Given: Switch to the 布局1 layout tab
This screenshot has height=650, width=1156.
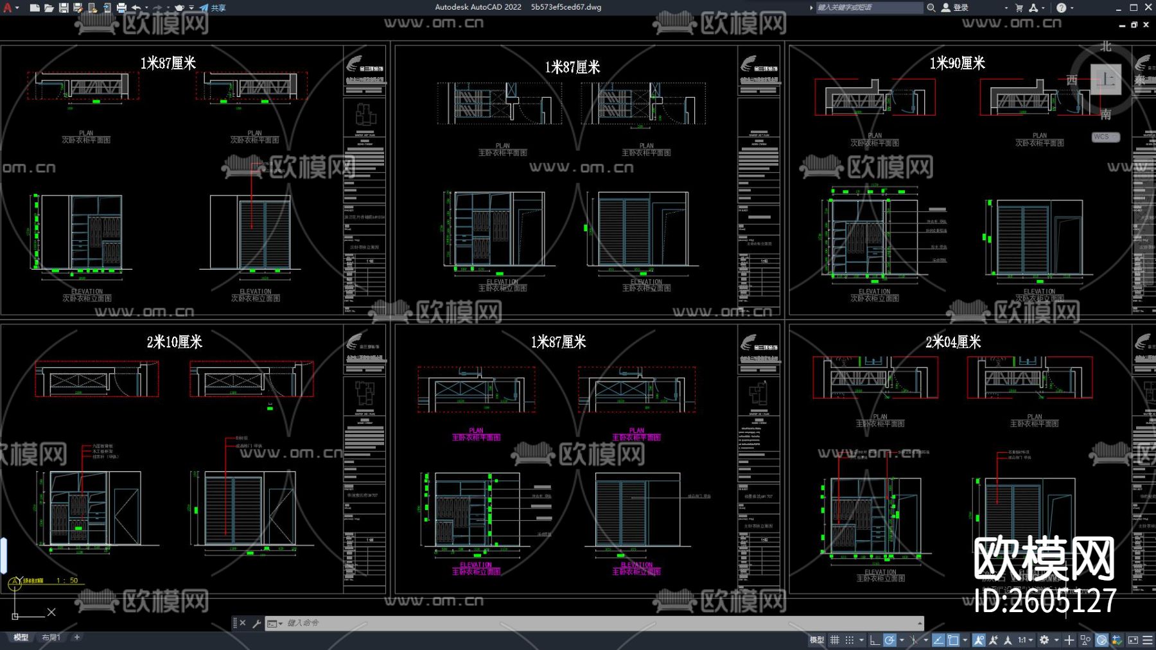Looking at the screenshot, I should click(51, 637).
